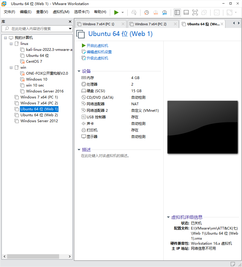Open the library search filter dropdown
242x267 pixels.
70,29
